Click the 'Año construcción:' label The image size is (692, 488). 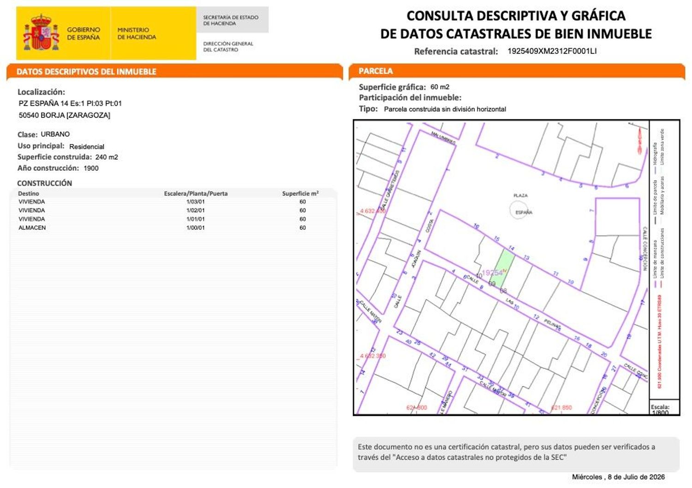coord(48,168)
